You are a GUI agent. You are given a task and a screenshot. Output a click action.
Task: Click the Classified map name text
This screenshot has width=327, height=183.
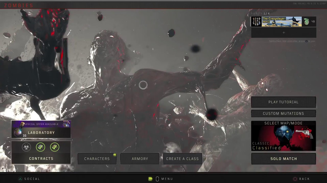[x=267, y=148]
